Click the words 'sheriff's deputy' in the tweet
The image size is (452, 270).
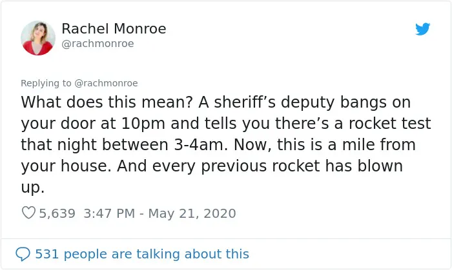tap(274, 102)
